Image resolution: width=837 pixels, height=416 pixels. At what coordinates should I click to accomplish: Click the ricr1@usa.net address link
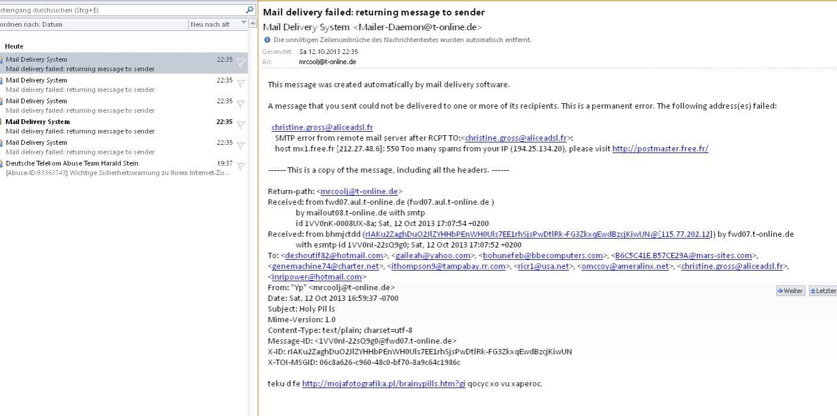click(x=543, y=266)
